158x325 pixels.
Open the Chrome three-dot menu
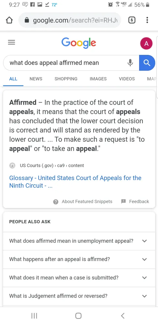147,20
